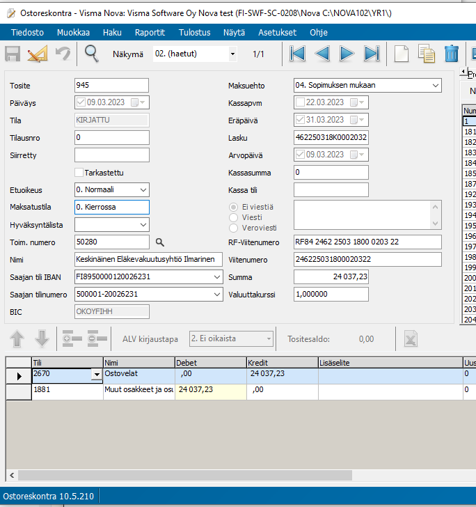This screenshot has width=476, height=507.
Task: Open the Ohje menu
Action: [x=319, y=32]
